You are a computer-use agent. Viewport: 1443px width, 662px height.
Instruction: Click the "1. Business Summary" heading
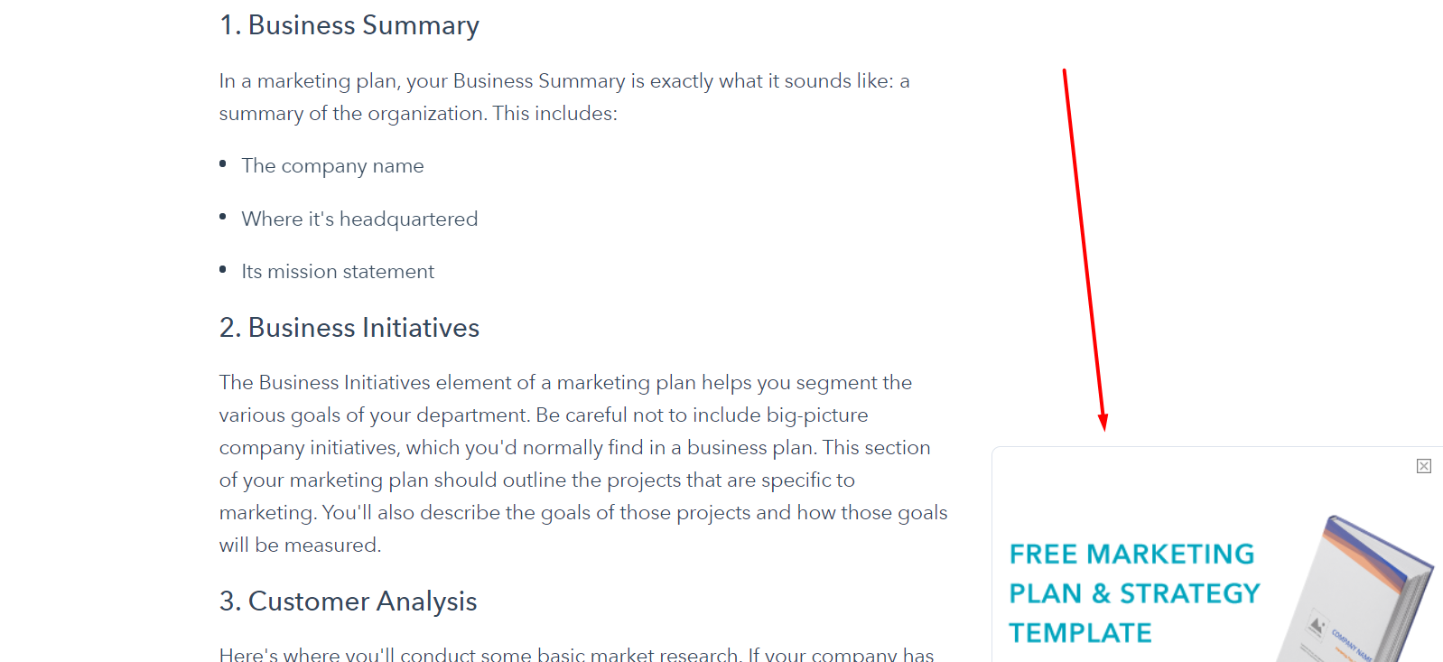point(349,25)
